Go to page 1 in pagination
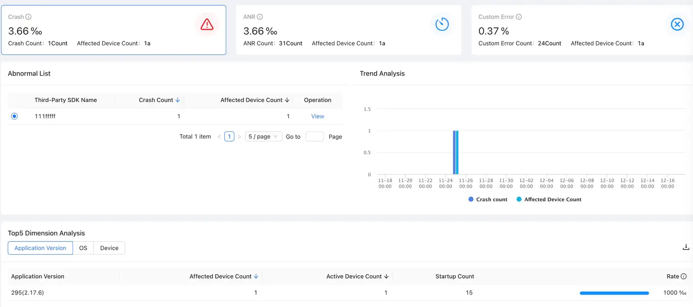Viewport: 693px width, 307px height. [230, 137]
